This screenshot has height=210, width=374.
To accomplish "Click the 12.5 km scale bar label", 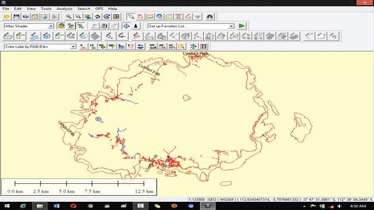I will pyautogui.click(x=144, y=191).
